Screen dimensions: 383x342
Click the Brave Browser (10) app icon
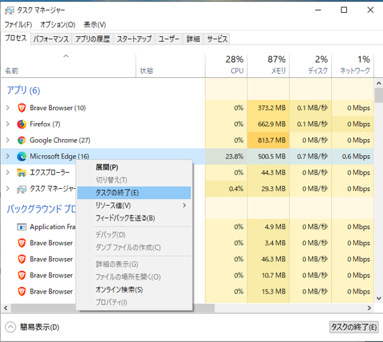[22, 108]
